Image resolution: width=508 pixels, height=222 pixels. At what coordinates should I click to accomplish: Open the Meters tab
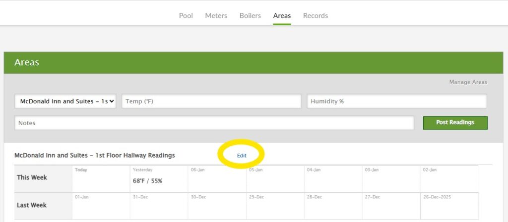click(216, 16)
